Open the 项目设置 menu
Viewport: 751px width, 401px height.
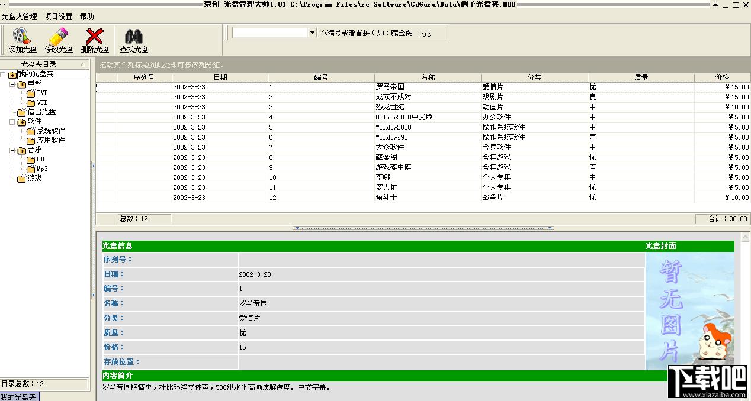[58, 17]
